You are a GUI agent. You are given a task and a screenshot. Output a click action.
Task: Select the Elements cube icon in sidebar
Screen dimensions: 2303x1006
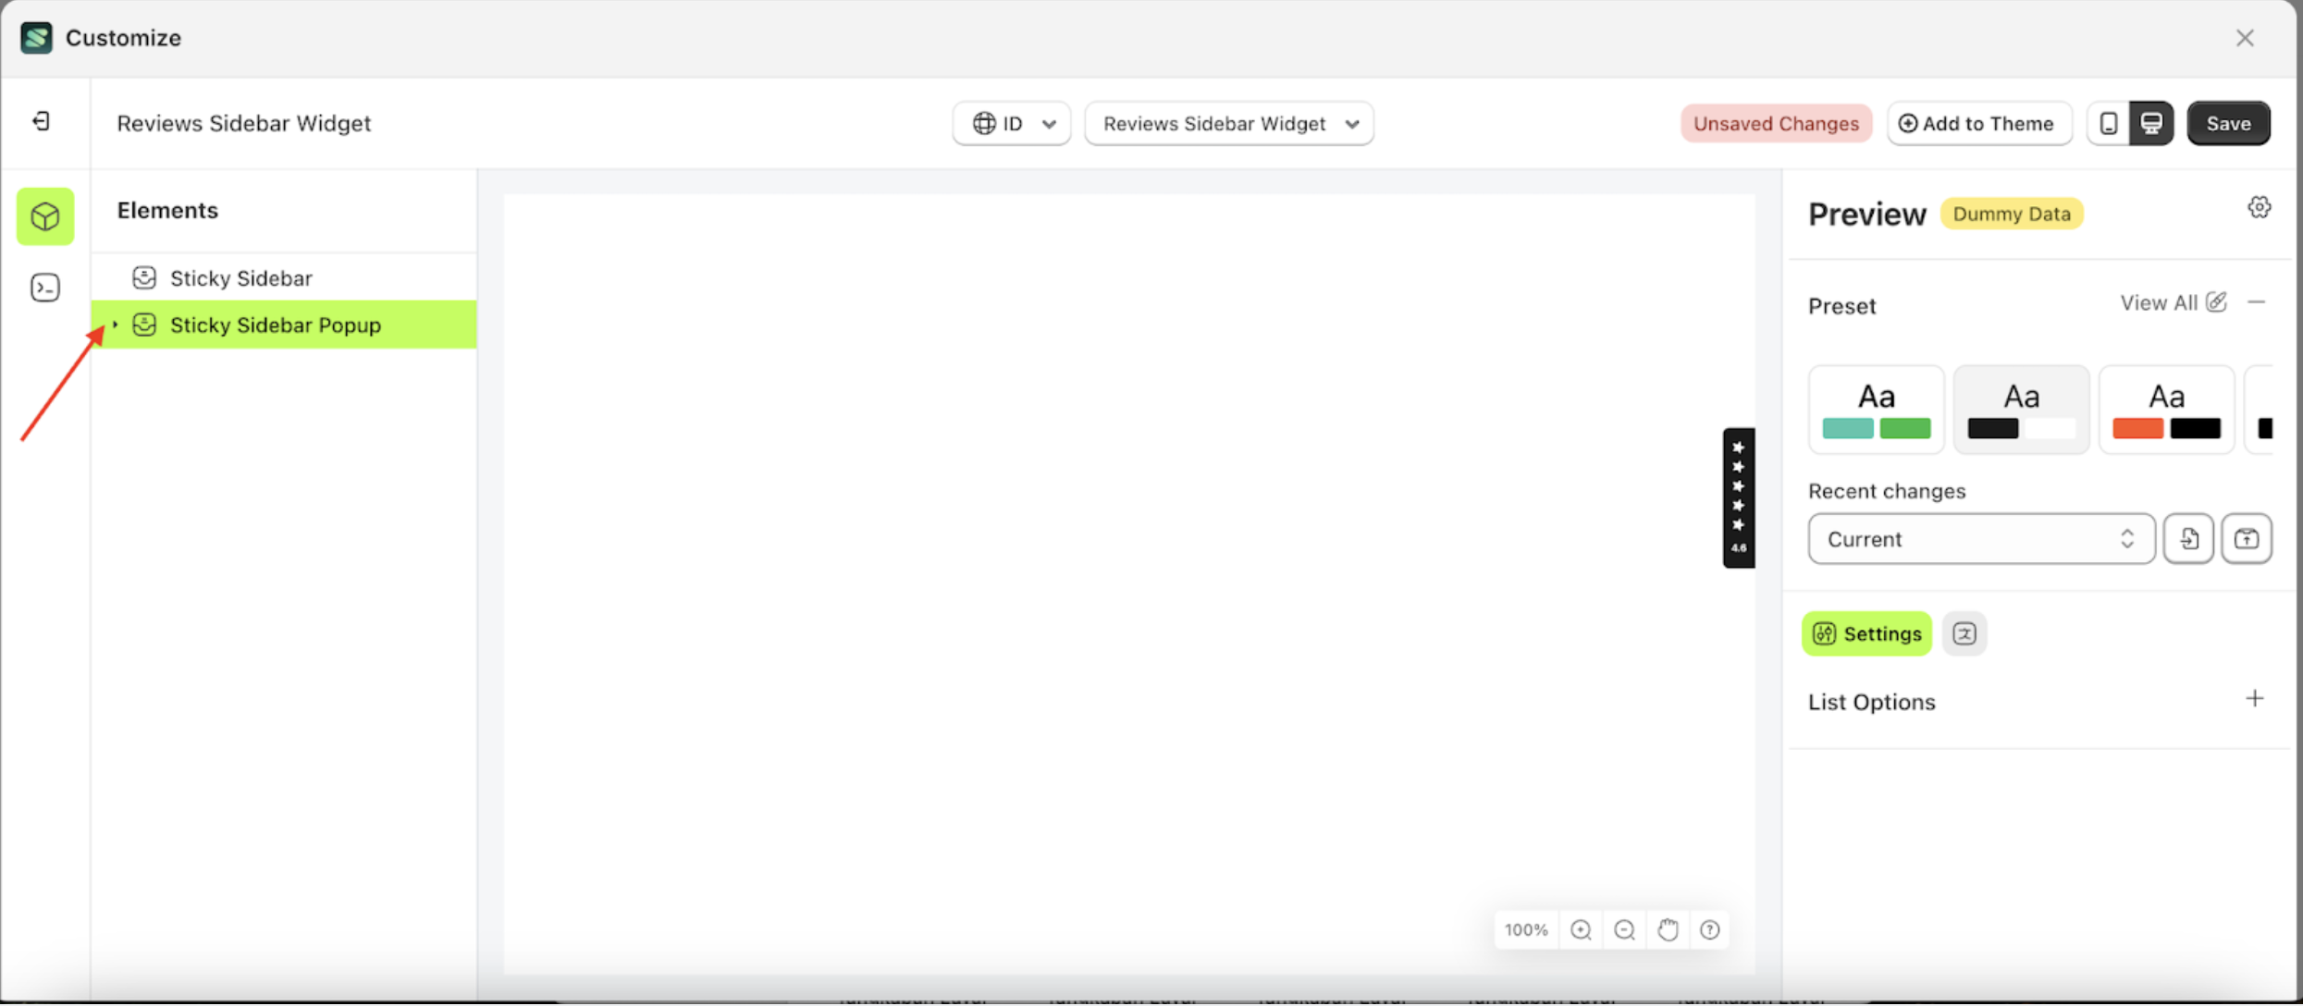click(44, 216)
